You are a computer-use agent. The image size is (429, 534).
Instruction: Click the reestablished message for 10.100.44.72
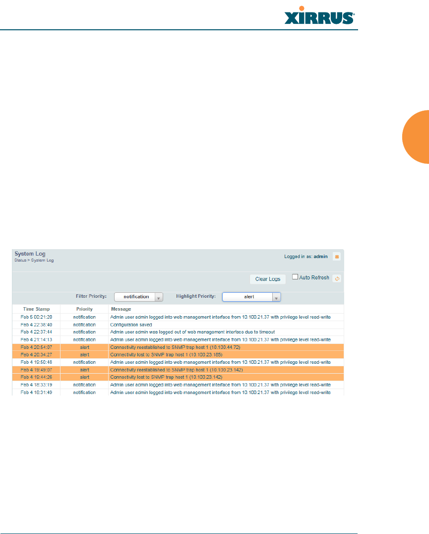point(175,347)
